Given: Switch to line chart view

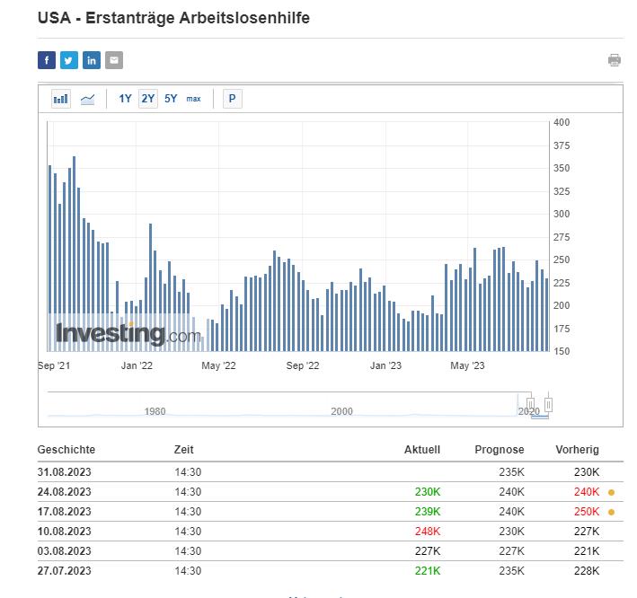Looking at the screenshot, I should click(x=87, y=99).
